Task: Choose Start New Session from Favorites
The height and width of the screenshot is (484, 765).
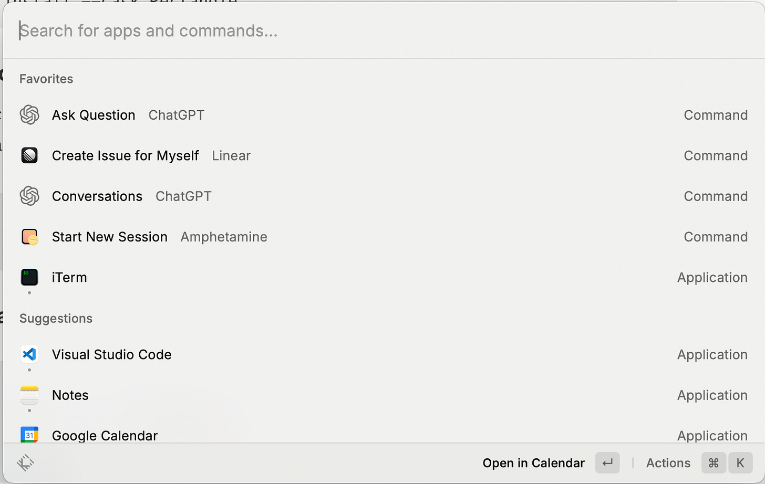Action: [x=384, y=237]
